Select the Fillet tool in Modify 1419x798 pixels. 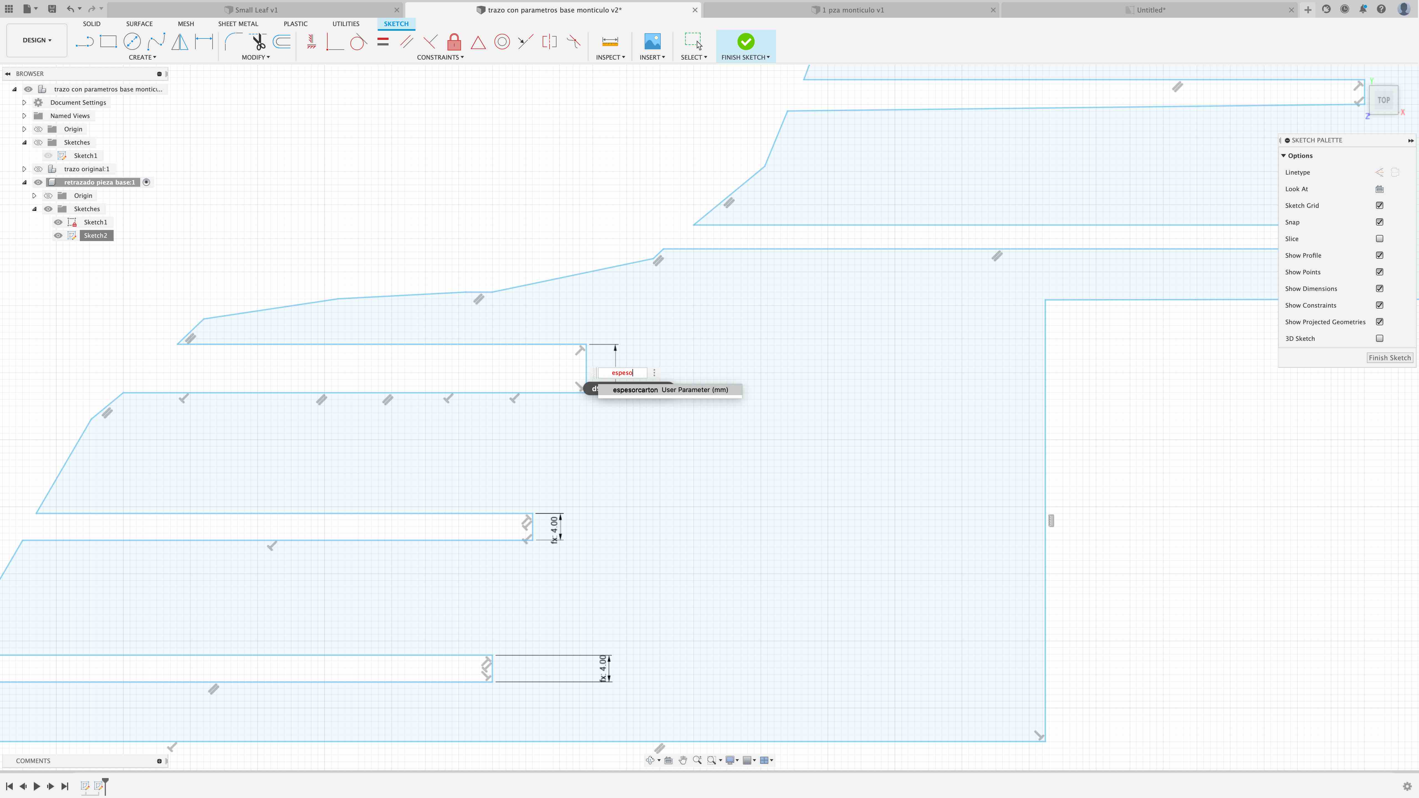[233, 42]
